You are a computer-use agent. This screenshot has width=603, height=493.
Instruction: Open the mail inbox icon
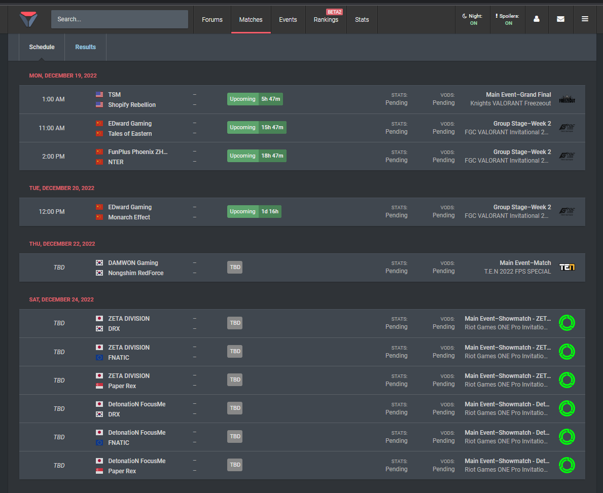(x=560, y=19)
